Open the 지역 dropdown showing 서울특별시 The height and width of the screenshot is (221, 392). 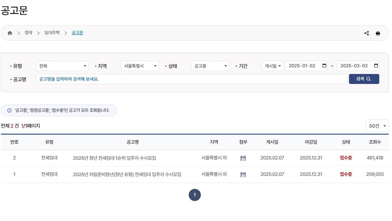pos(140,66)
